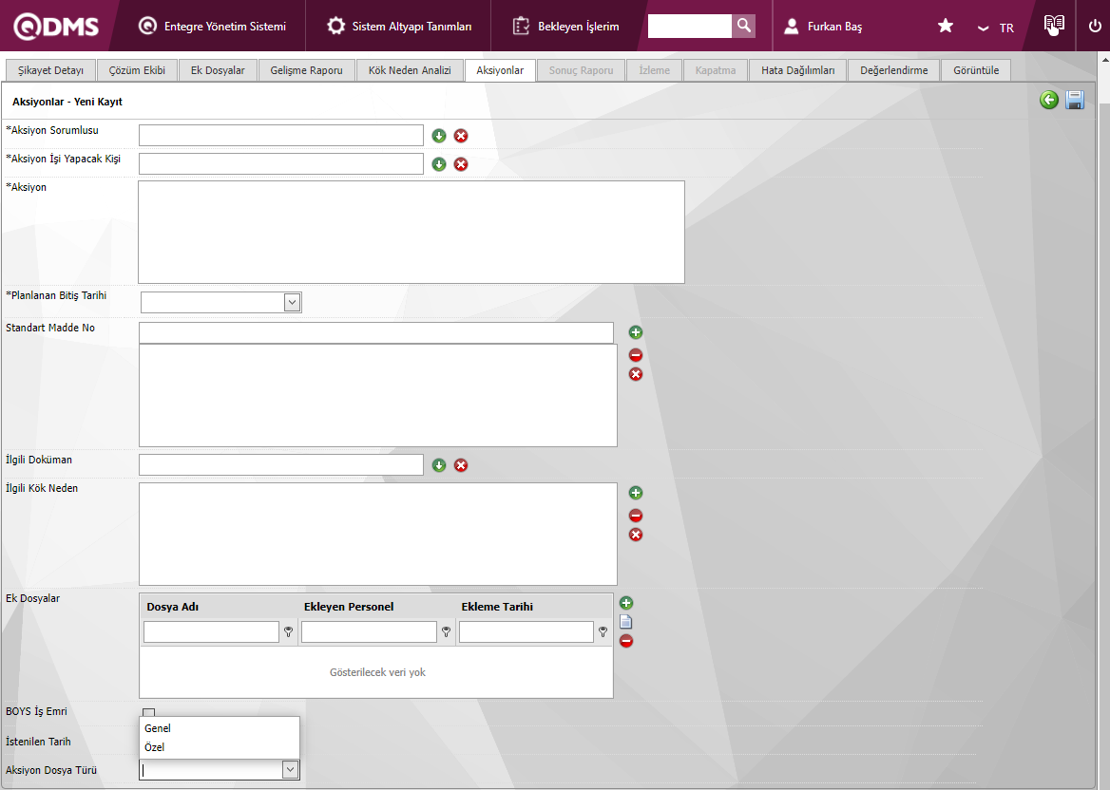Add İlgili Kök Neden with green plus

(x=636, y=493)
